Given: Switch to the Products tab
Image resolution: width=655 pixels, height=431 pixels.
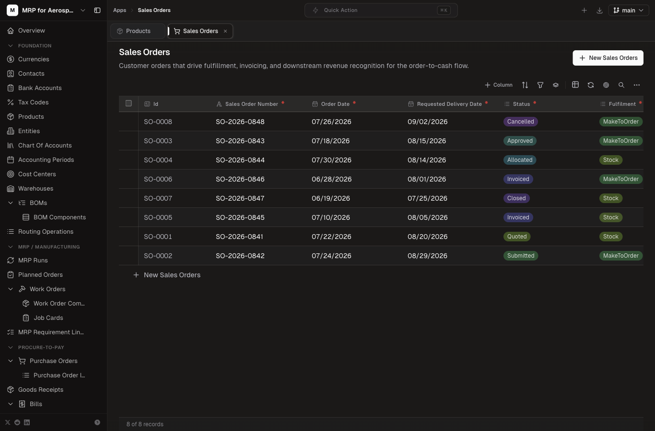Looking at the screenshot, I should coord(138,31).
